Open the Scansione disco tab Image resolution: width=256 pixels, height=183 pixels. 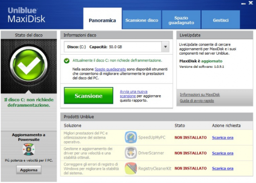(x=142, y=20)
